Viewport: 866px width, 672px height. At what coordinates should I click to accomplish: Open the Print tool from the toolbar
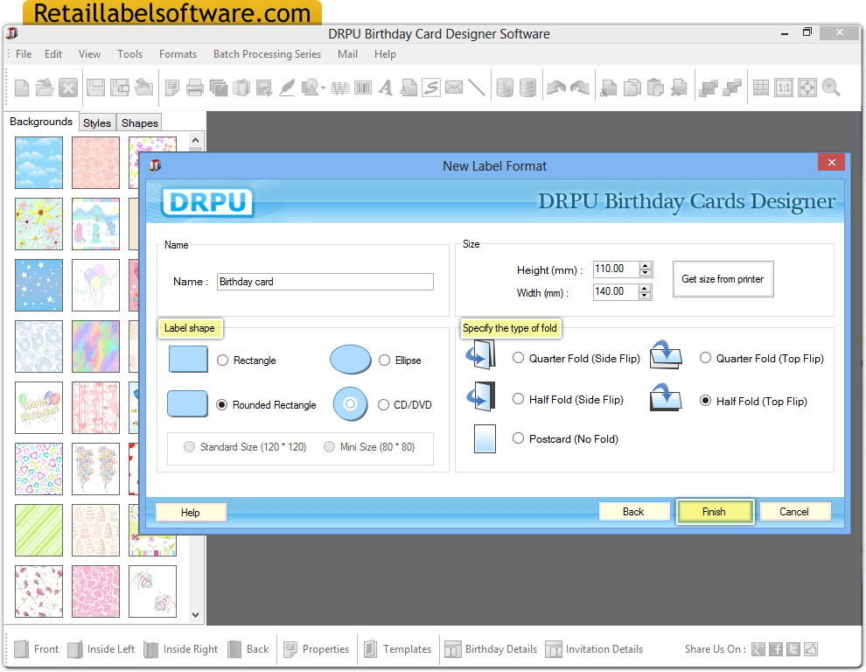(196, 87)
